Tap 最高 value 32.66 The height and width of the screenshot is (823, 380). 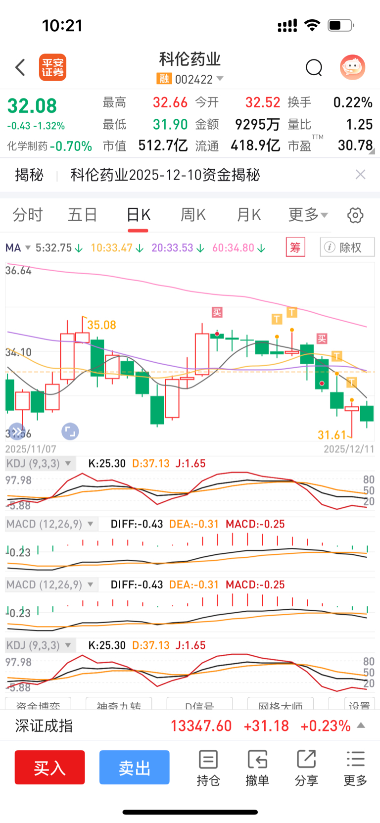point(170,102)
